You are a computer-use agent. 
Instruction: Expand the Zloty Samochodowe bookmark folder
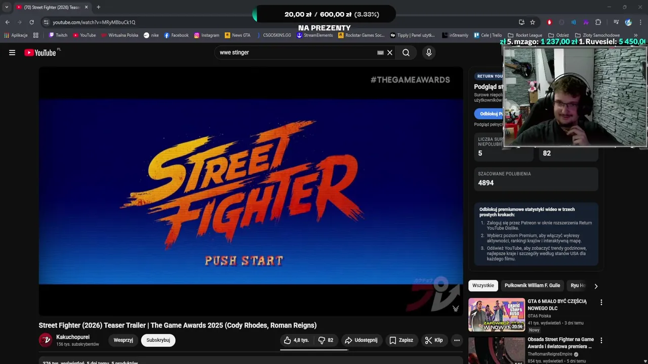tap(597, 35)
